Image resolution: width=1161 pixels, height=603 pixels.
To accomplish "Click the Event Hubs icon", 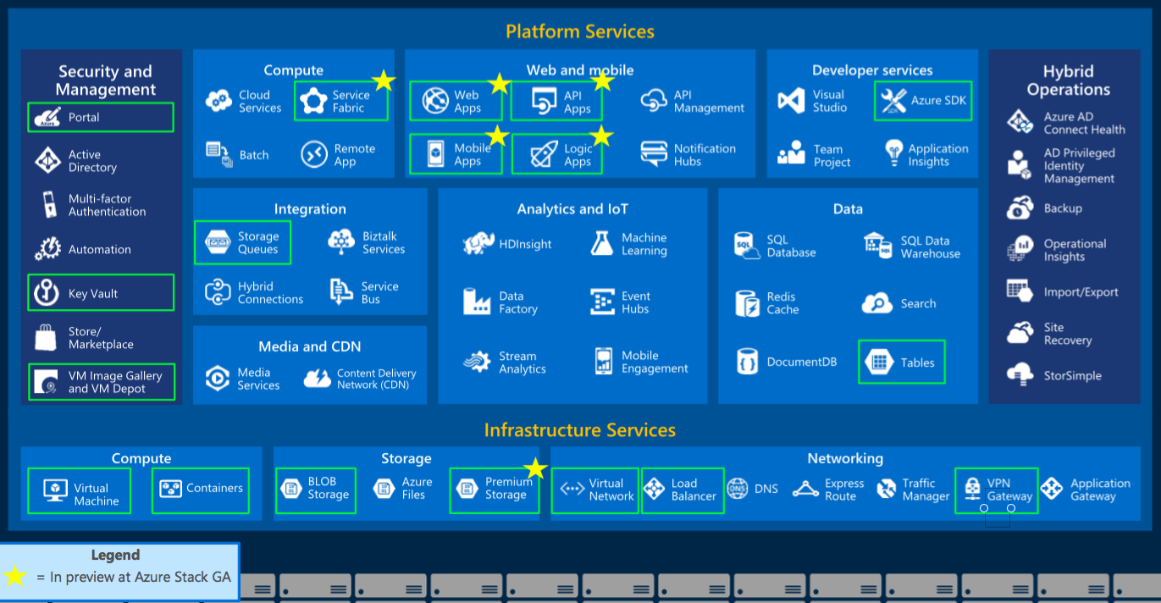I will (602, 302).
